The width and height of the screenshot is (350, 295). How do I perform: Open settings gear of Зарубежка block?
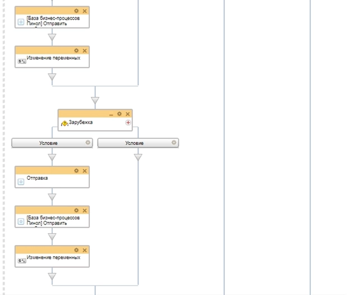[119, 114]
